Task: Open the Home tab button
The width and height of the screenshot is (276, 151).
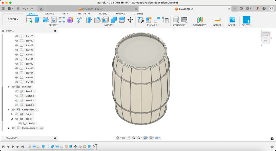Action: click(x=41, y=9)
